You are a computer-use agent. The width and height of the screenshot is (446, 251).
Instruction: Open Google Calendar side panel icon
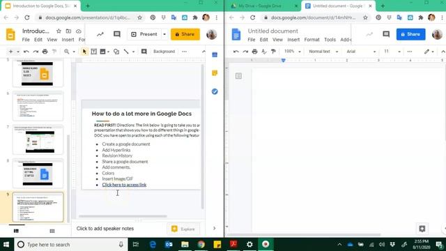pyautogui.click(x=215, y=55)
